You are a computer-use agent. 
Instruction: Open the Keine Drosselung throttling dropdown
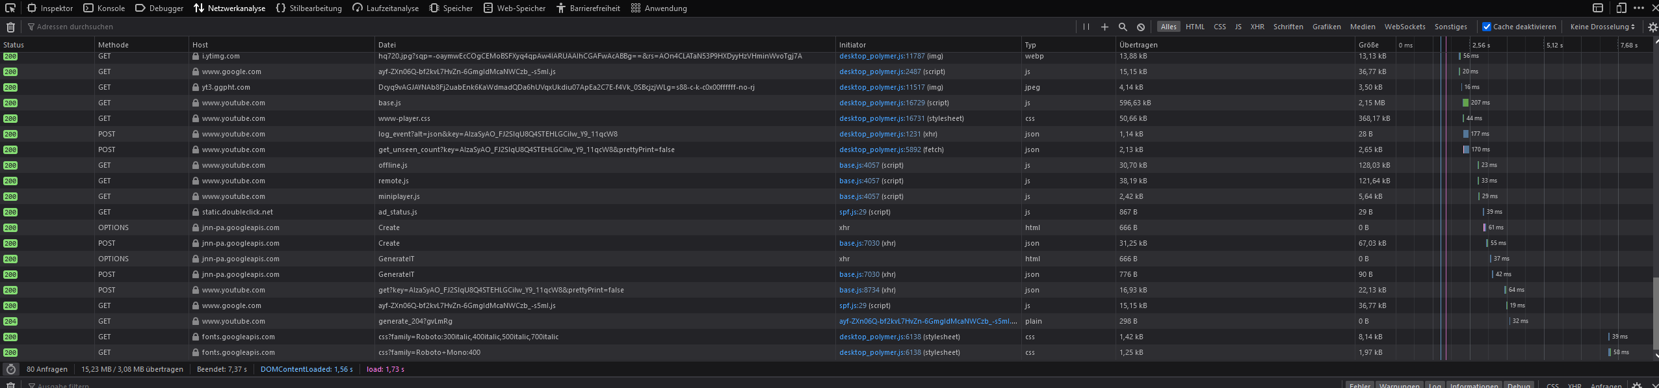1602,27
